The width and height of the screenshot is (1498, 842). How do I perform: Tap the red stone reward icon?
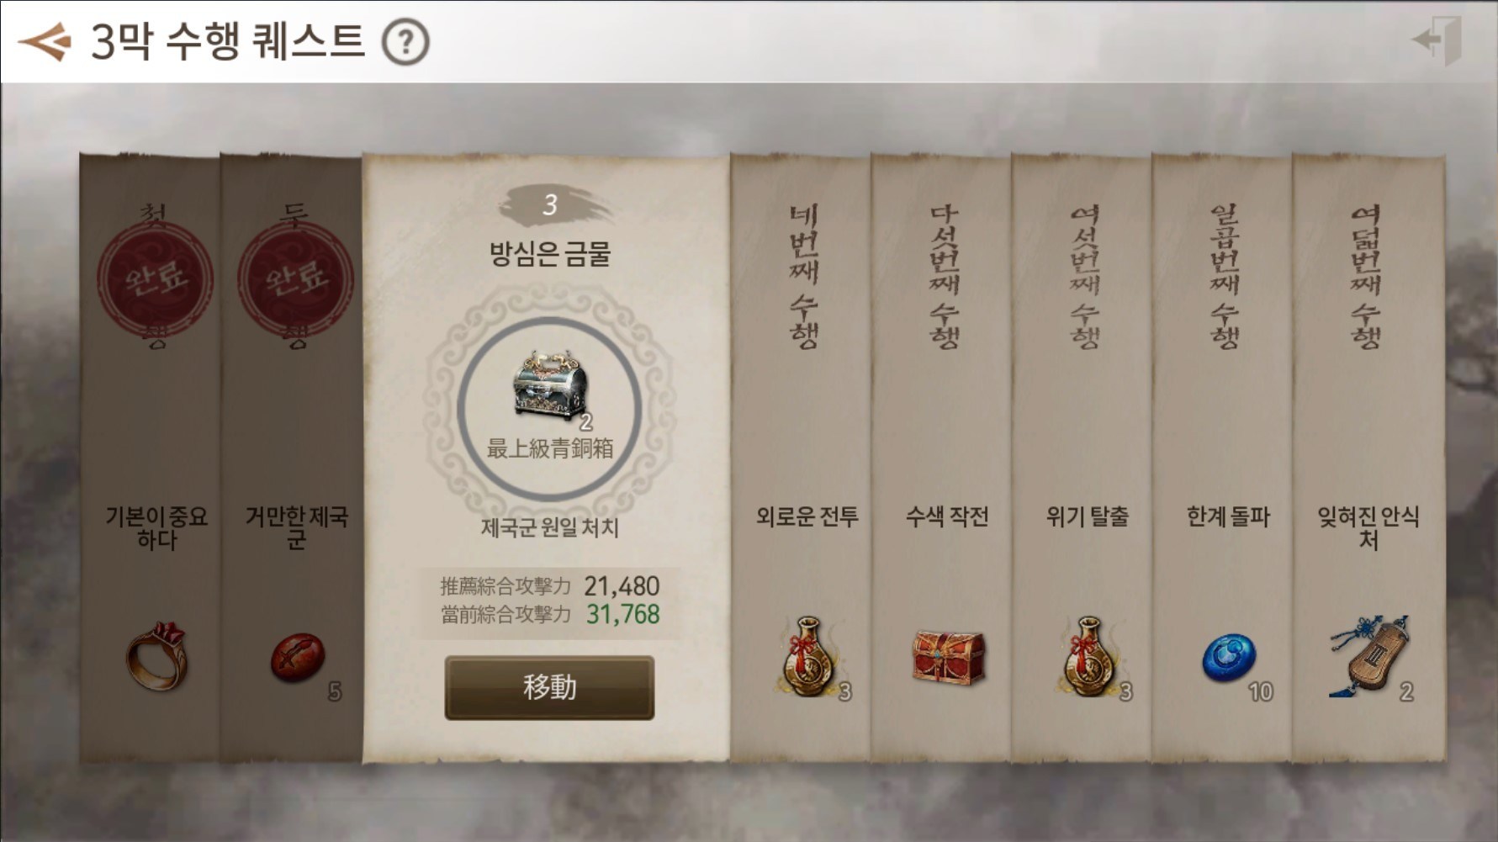tap(298, 658)
